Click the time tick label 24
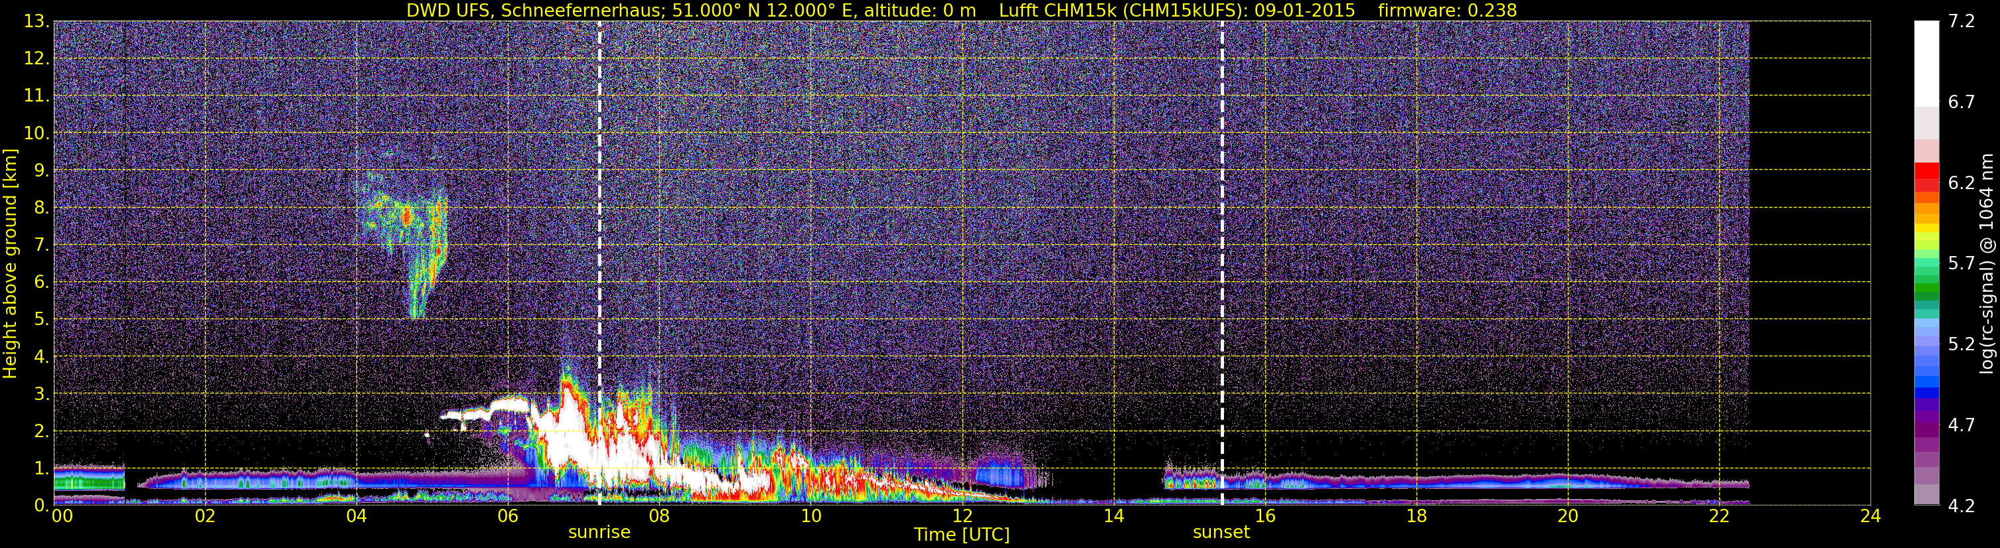This screenshot has height=548, width=2000. 1871,516
